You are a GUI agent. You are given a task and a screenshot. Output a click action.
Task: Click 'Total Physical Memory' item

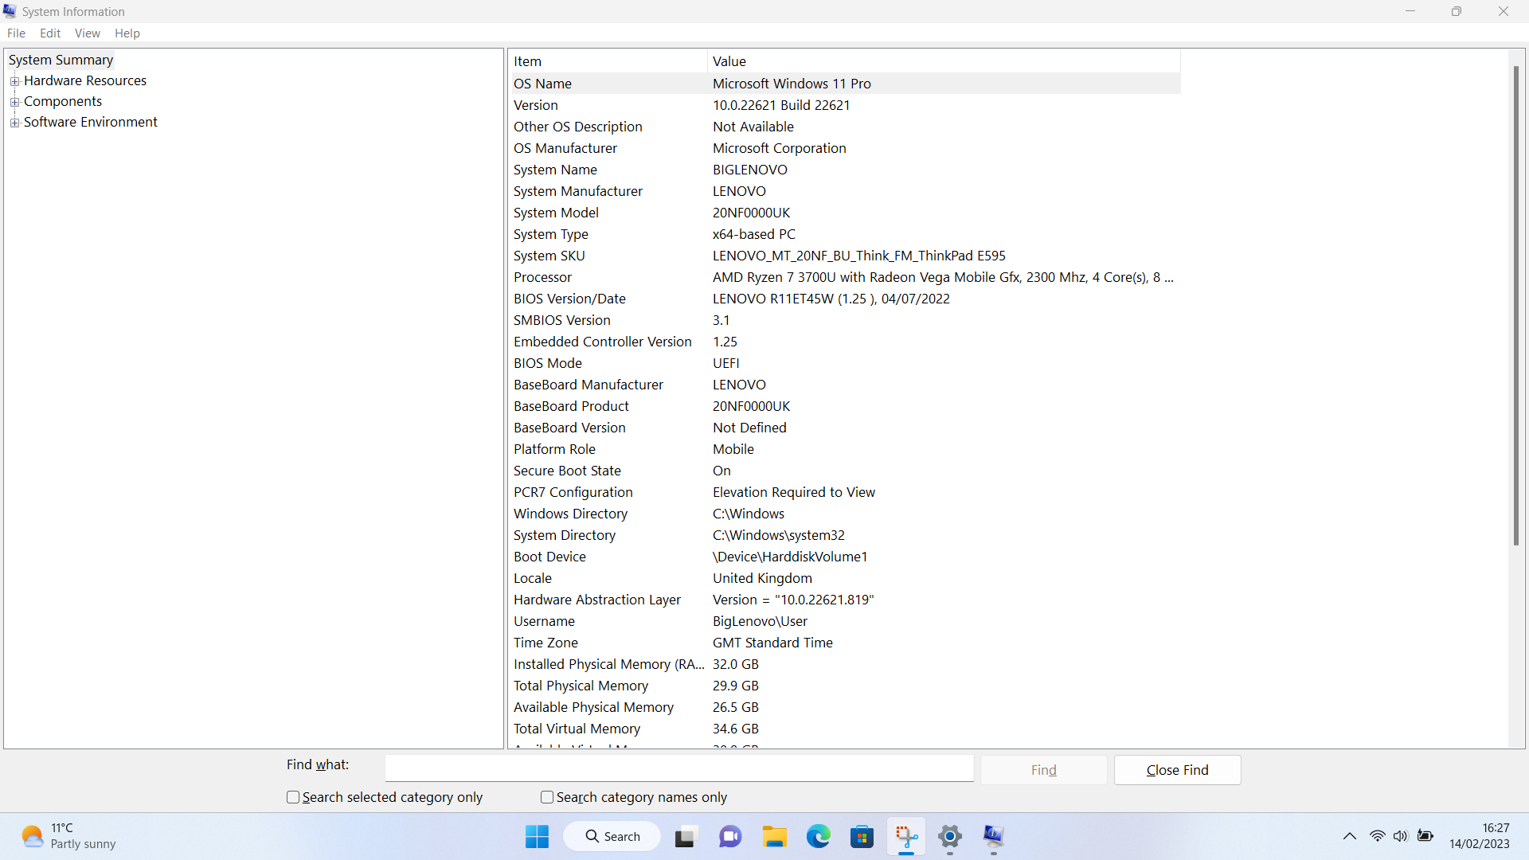(x=581, y=686)
